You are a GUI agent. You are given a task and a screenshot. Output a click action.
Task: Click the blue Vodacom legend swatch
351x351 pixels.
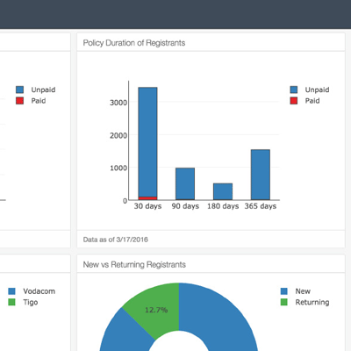[x=11, y=291]
